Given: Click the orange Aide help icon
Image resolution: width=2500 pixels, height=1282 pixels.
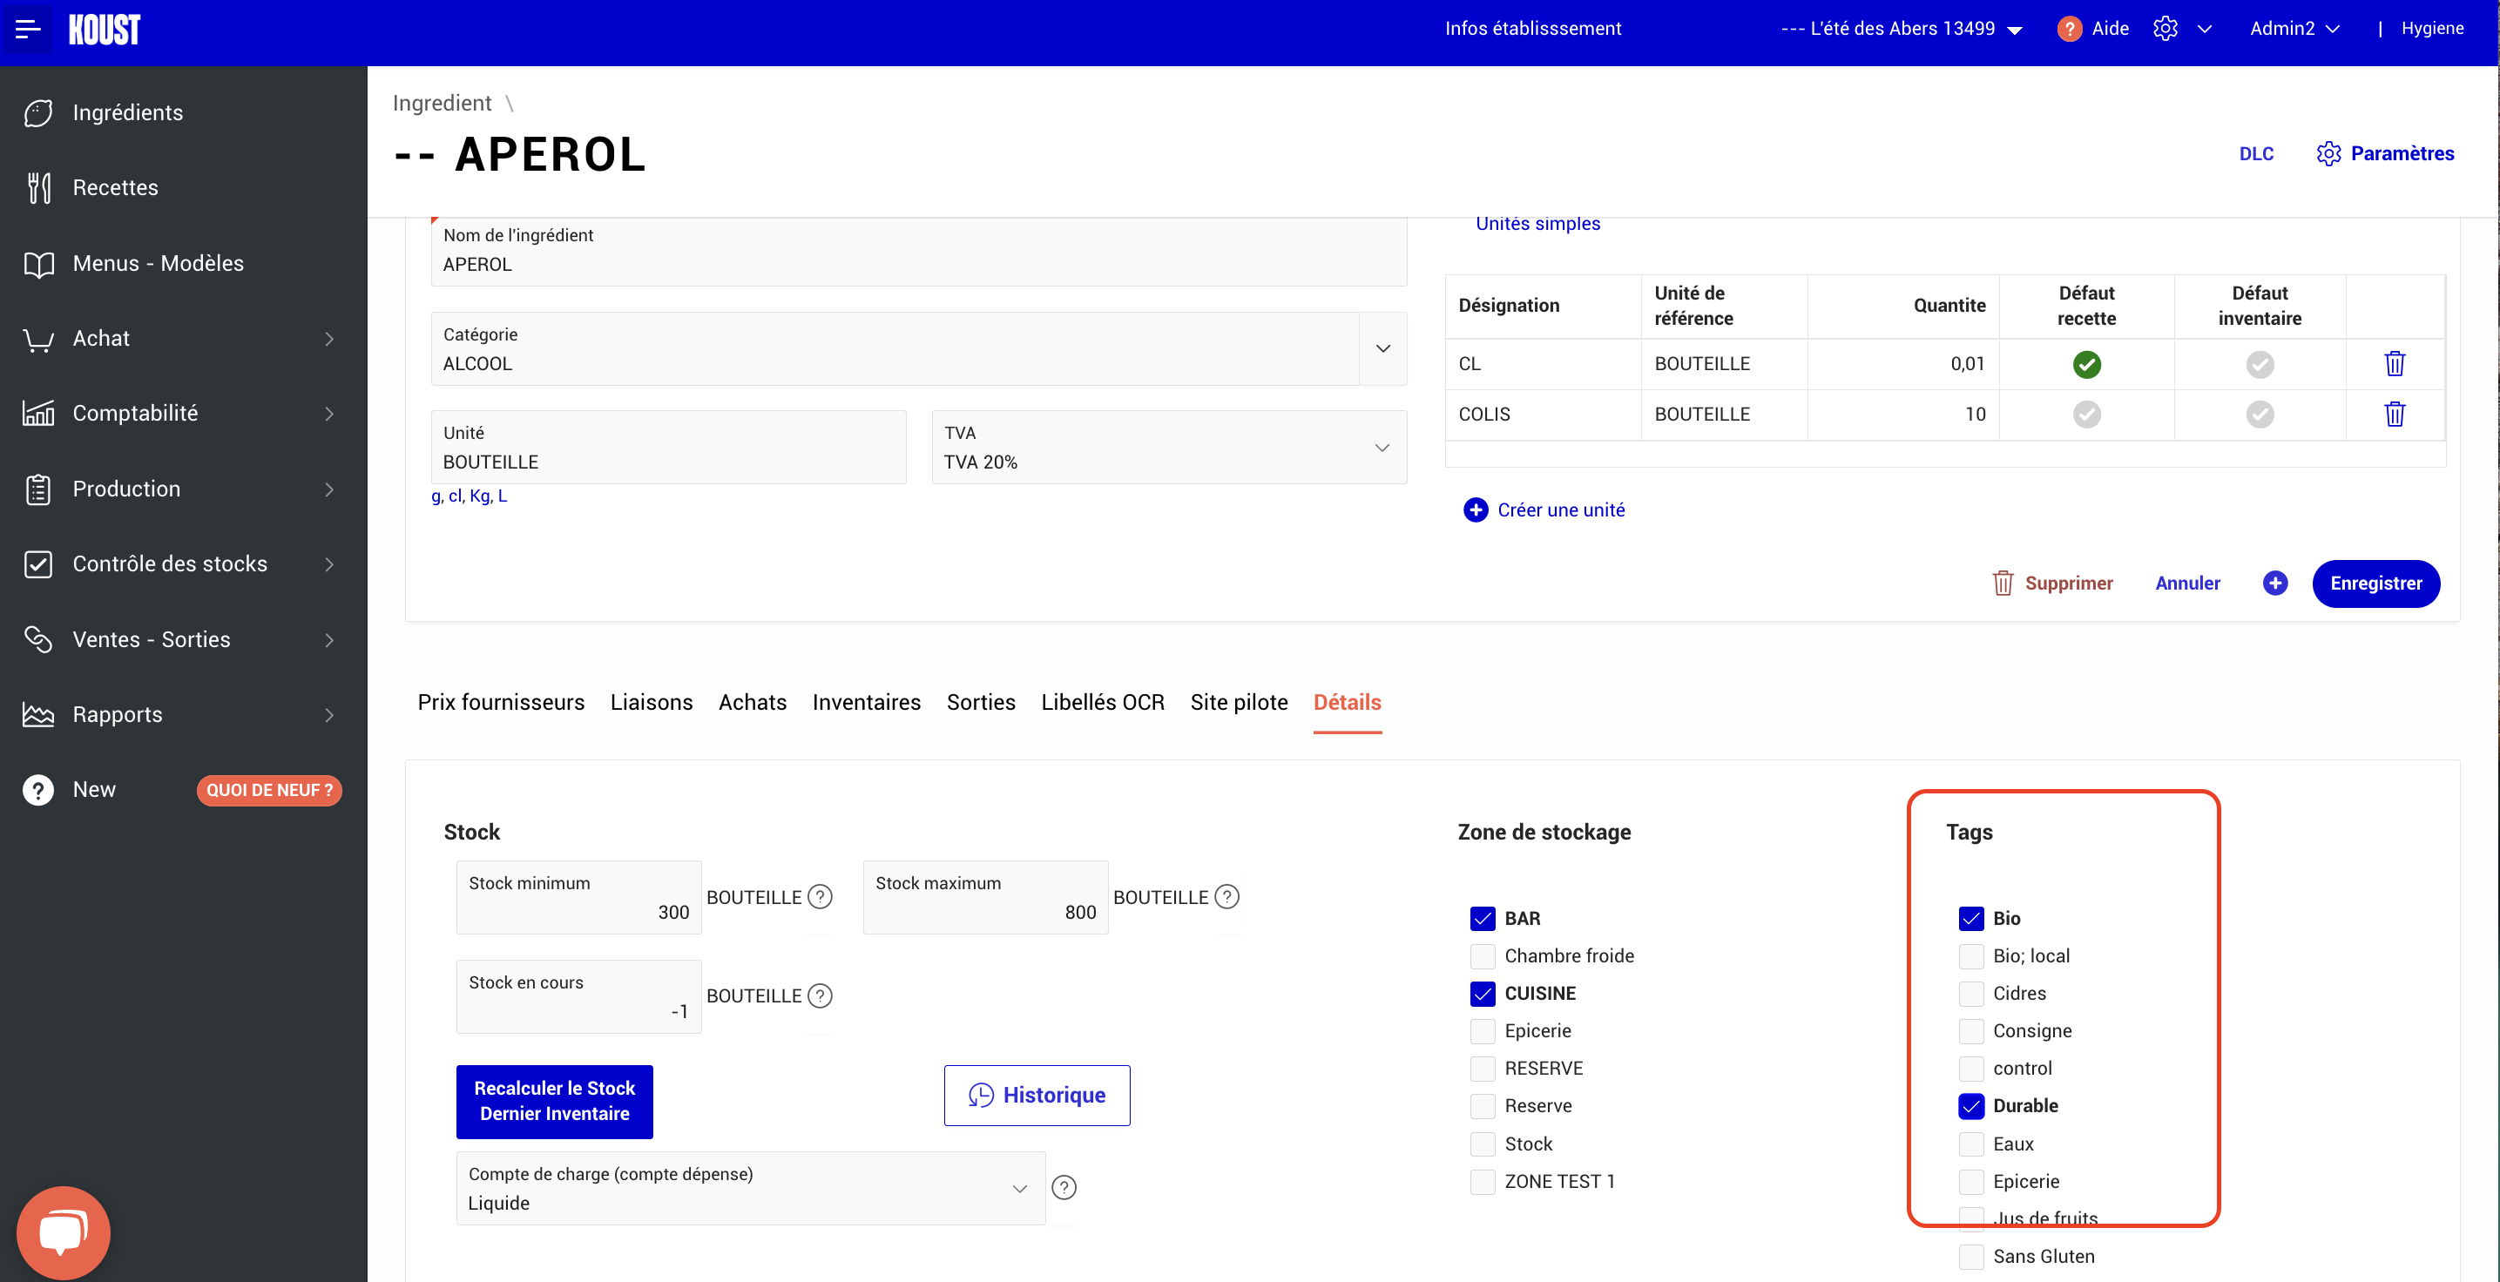Looking at the screenshot, I should (2068, 29).
